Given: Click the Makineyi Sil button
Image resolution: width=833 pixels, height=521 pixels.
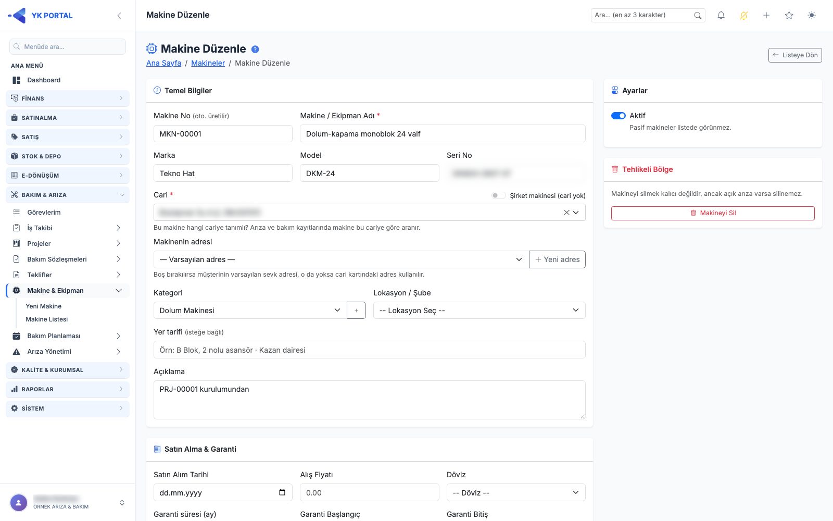Looking at the screenshot, I should tap(713, 213).
